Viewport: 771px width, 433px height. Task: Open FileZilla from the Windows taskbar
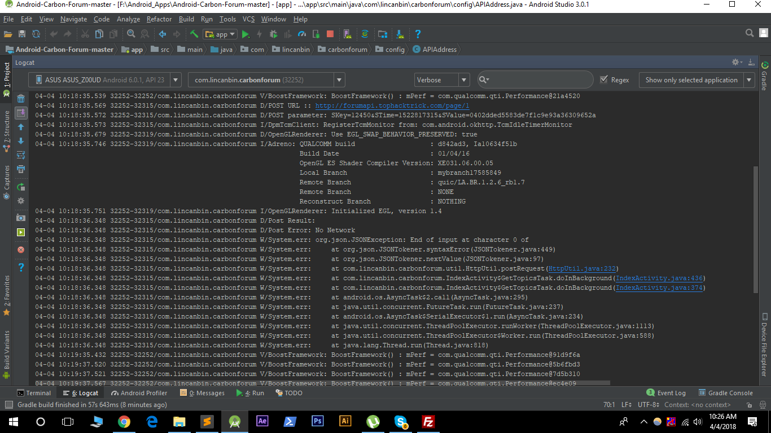click(428, 421)
